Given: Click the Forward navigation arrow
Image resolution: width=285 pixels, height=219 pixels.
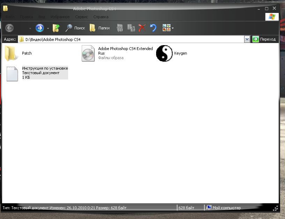Looking at the screenshot, I should click(x=39, y=28).
